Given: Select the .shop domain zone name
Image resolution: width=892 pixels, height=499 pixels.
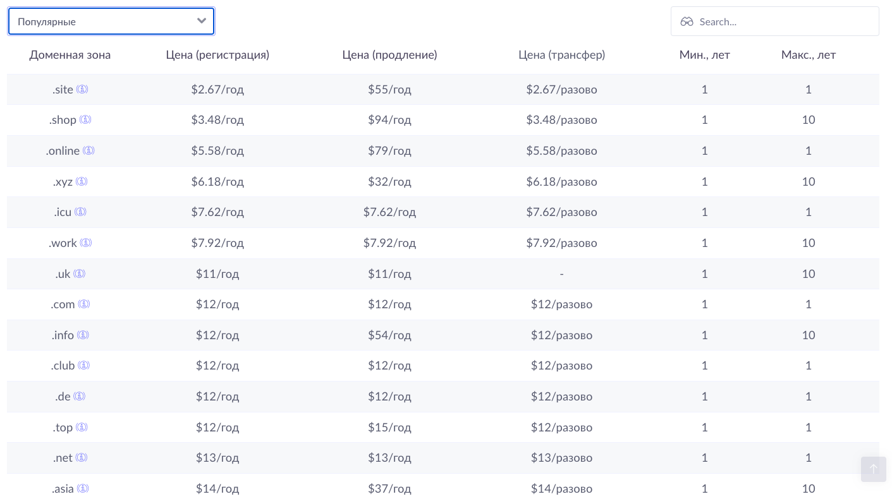Looking at the screenshot, I should pos(63,120).
